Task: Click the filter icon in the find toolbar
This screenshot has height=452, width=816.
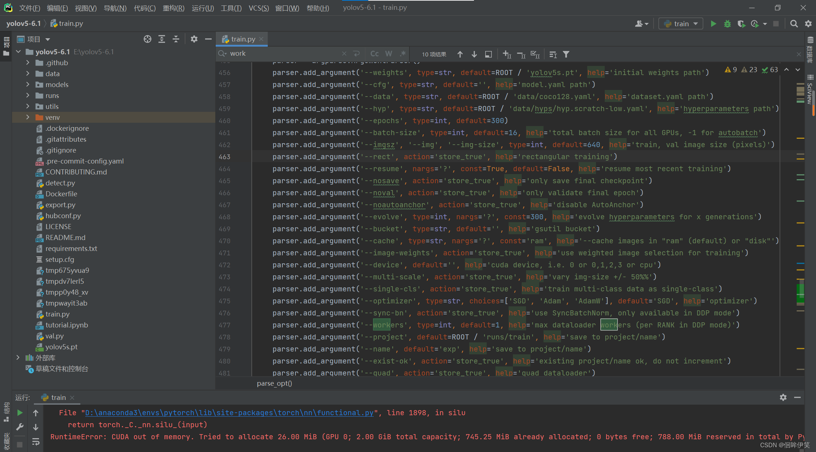Action: [x=566, y=54]
